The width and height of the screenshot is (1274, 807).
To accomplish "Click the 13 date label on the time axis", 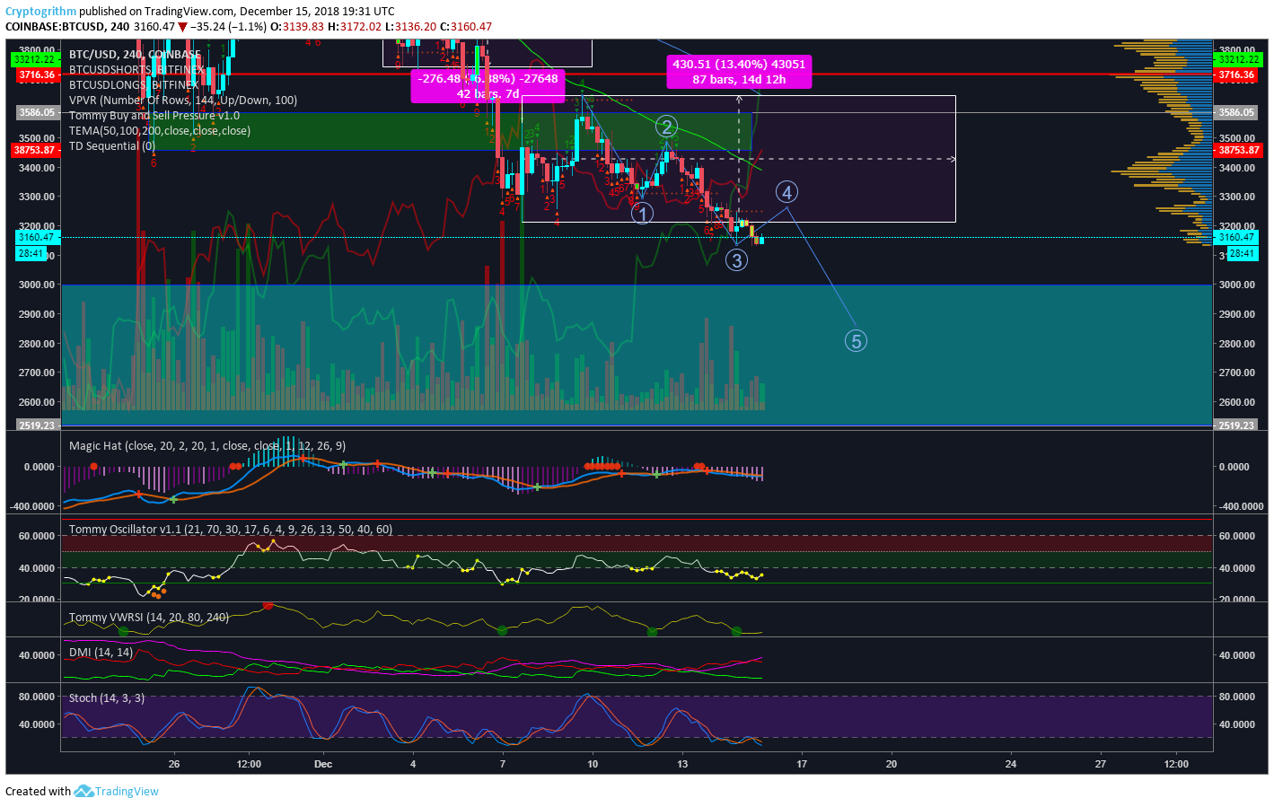I will 682,765.
